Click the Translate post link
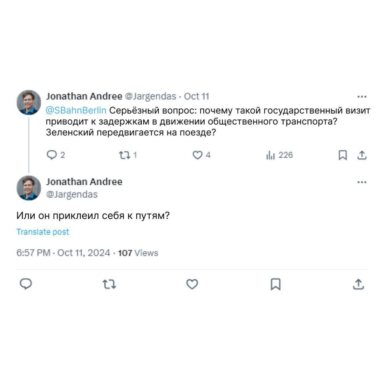382x382 pixels. point(43,232)
